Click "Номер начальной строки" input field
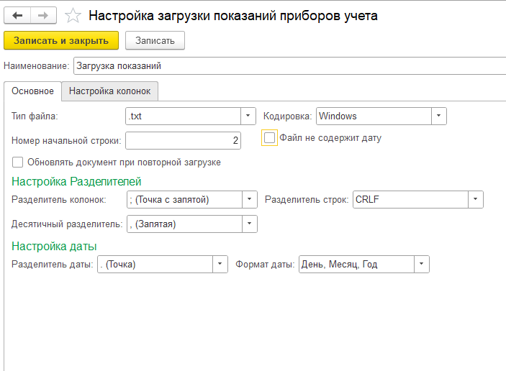This screenshot has width=506, height=371. 183,140
